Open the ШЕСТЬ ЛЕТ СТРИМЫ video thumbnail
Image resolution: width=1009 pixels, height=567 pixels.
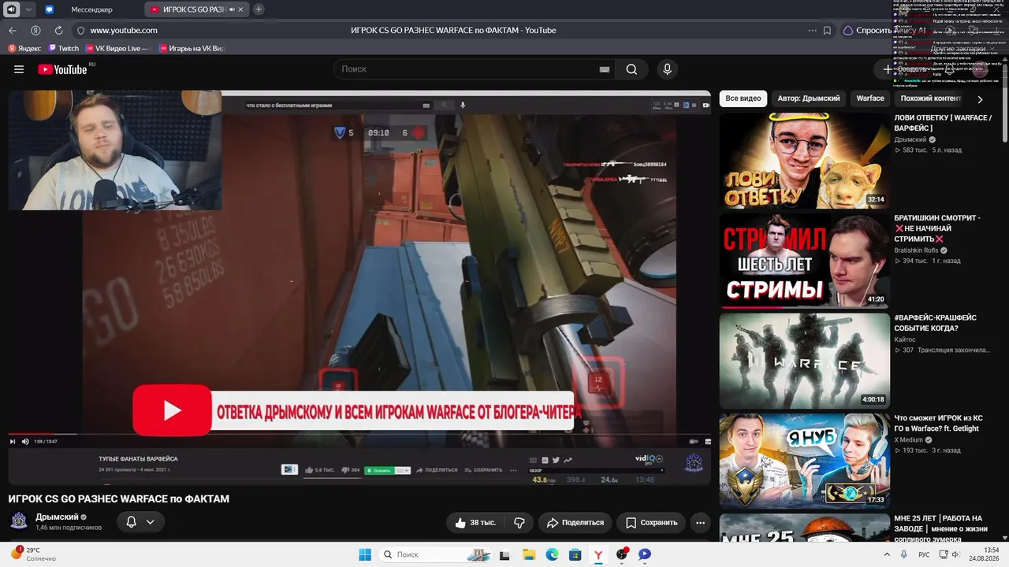[804, 261]
